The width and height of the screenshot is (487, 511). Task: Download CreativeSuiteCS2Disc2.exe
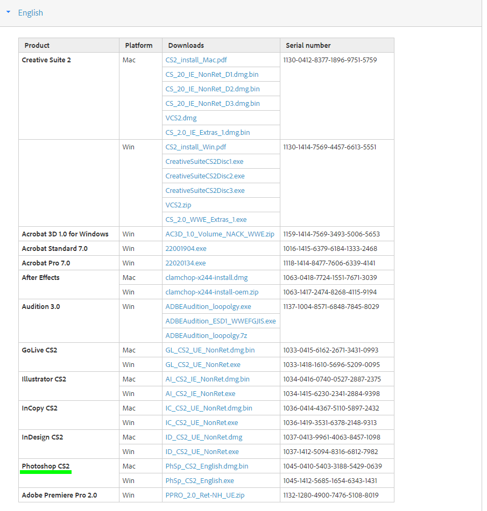[205, 176]
